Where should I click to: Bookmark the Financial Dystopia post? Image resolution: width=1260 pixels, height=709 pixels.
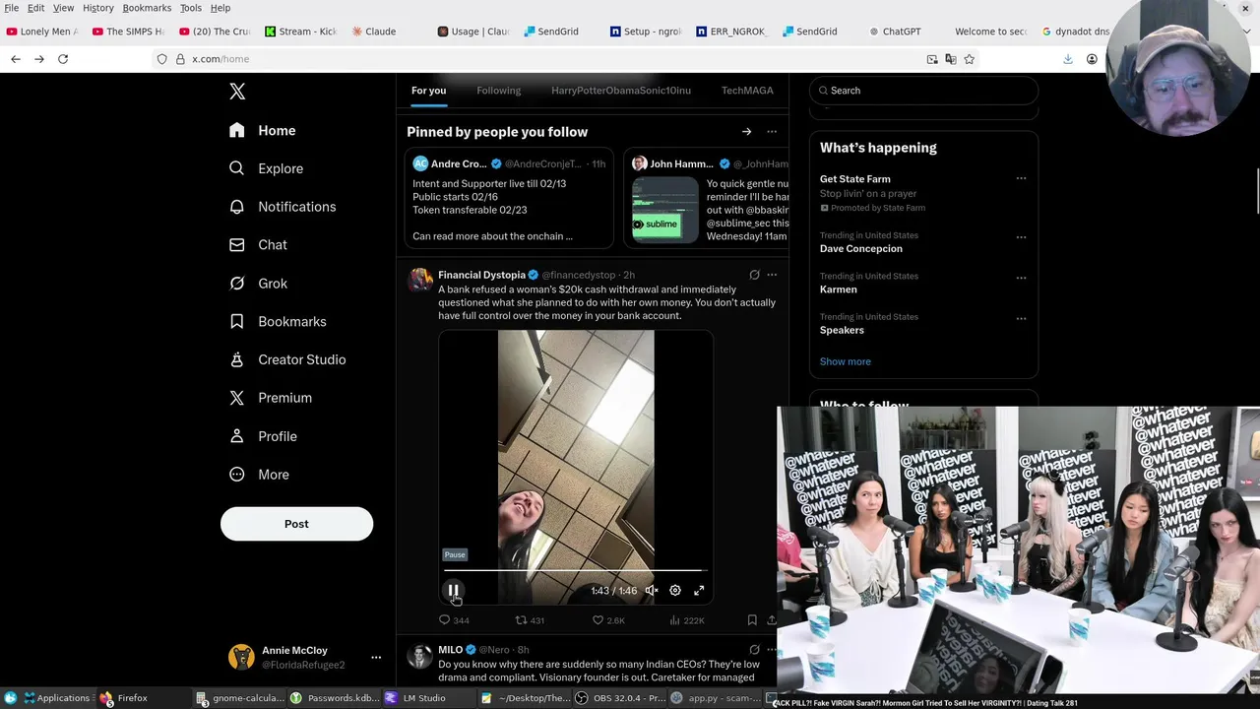752,620
